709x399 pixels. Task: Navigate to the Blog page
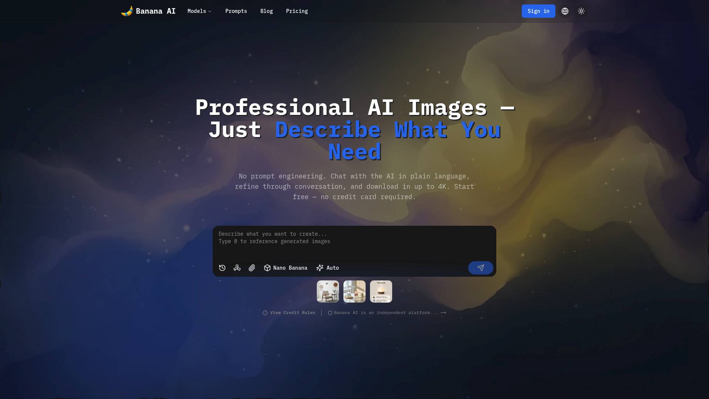[x=267, y=11]
